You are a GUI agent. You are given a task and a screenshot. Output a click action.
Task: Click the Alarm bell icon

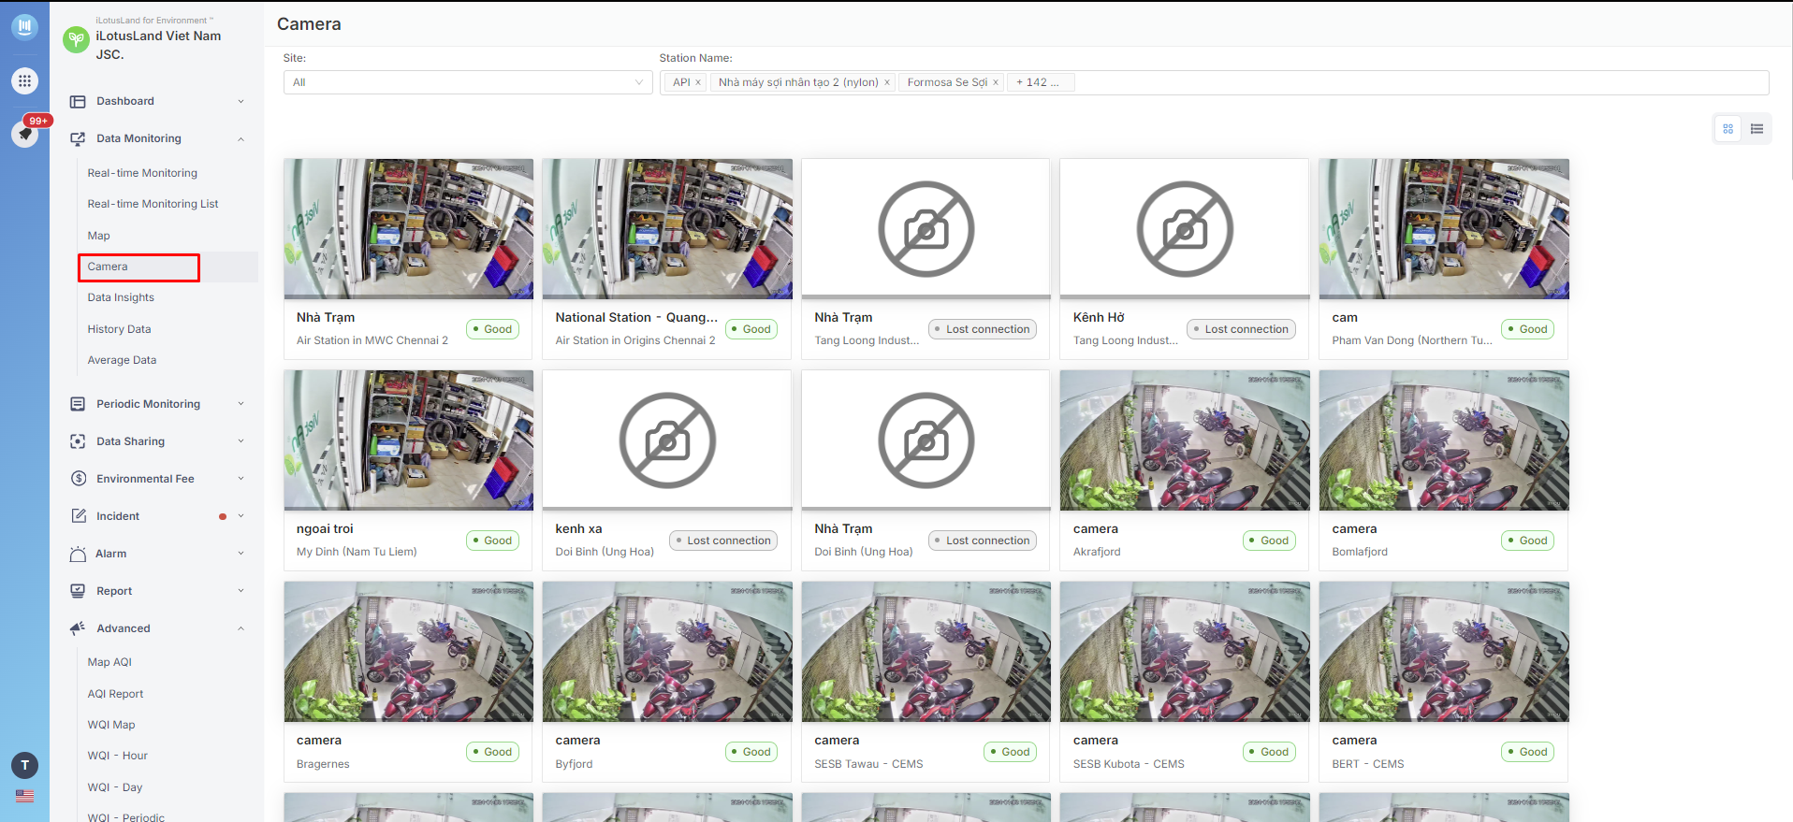click(78, 554)
